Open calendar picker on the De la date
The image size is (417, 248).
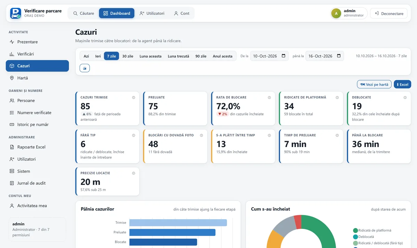click(x=284, y=56)
